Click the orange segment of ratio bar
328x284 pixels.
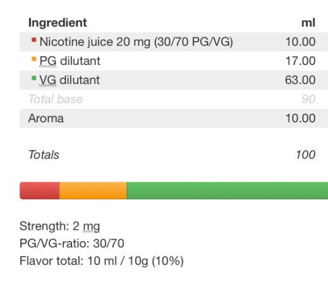(x=93, y=191)
